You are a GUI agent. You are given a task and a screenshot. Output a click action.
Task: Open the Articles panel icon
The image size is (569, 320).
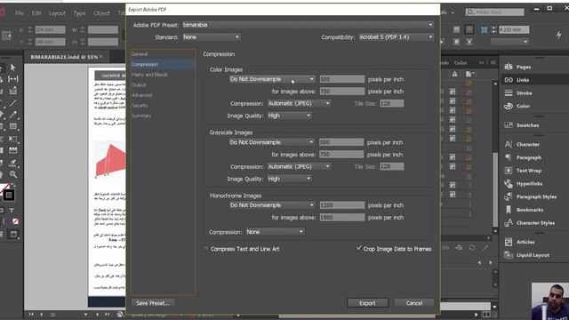click(509, 242)
